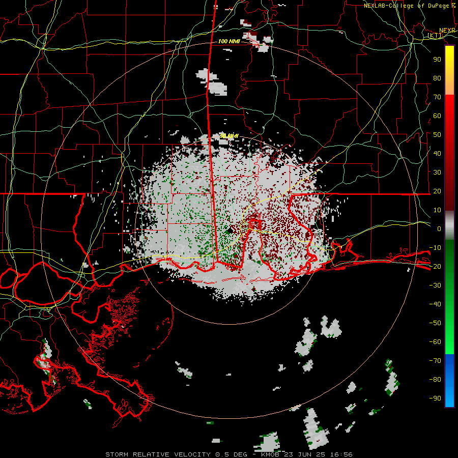Click the '-80' value on the velocity scale
Image resolution: width=458 pixels, height=458 pixels.
point(435,380)
